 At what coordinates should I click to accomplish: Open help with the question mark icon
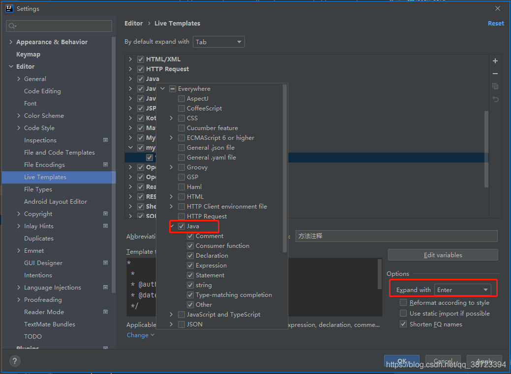(15, 361)
